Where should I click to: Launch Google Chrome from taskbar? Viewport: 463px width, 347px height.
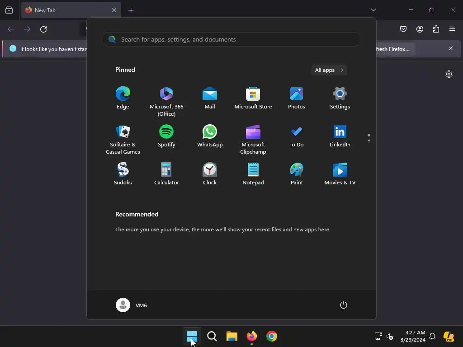tap(272, 336)
